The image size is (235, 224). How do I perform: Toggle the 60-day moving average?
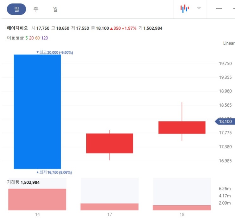(x=37, y=38)
